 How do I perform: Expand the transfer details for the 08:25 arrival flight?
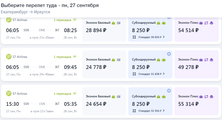coord(75,20)
